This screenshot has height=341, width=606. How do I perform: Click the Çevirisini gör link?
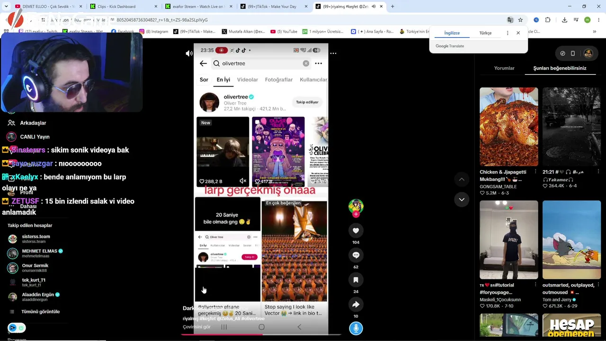[196, 327]
